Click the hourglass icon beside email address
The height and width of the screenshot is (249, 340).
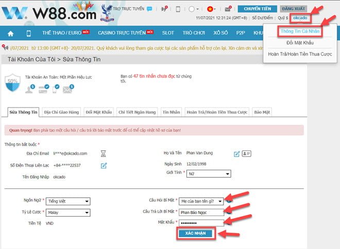click(104, 153)
